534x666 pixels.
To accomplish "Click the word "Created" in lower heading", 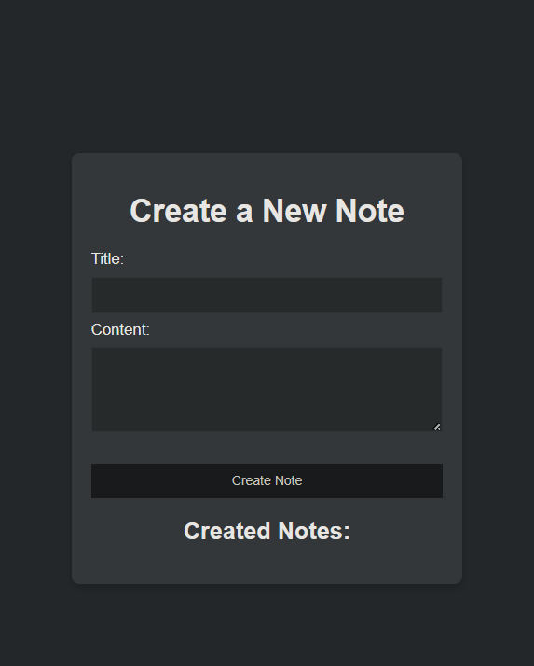I will 227,531.
